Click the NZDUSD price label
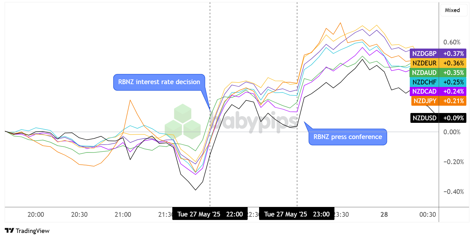 pyautogui.click(x=438, y=118)
